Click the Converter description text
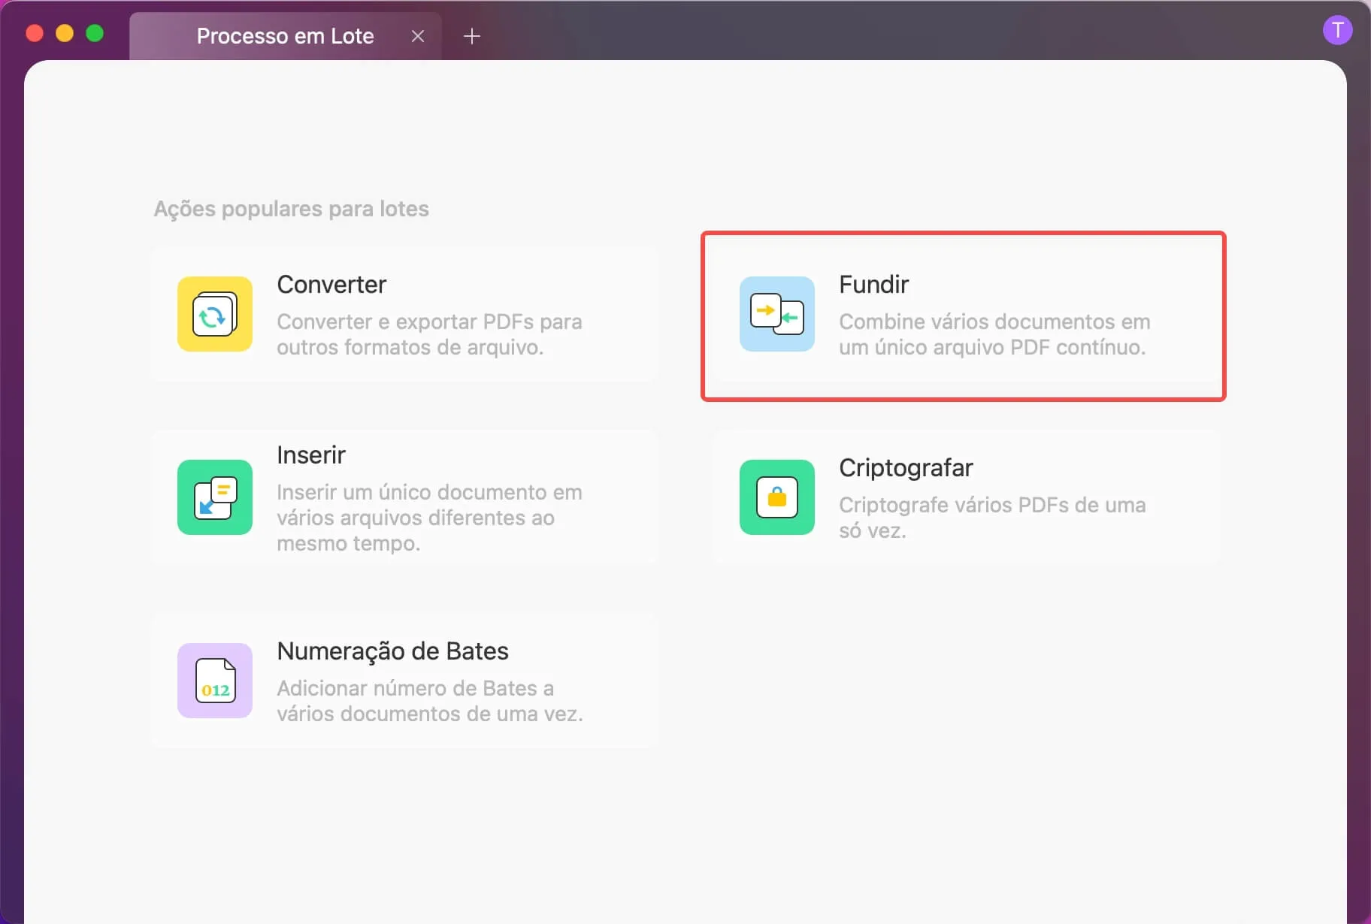The image size is (1371, 924). (x=429, y=334)
